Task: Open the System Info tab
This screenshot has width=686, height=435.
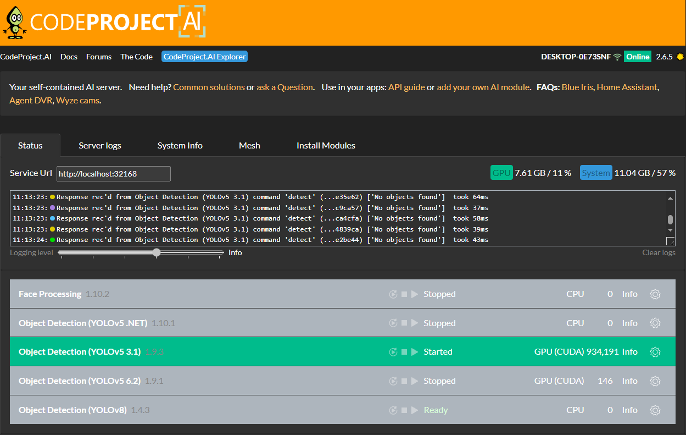Action: coord(180,145)
